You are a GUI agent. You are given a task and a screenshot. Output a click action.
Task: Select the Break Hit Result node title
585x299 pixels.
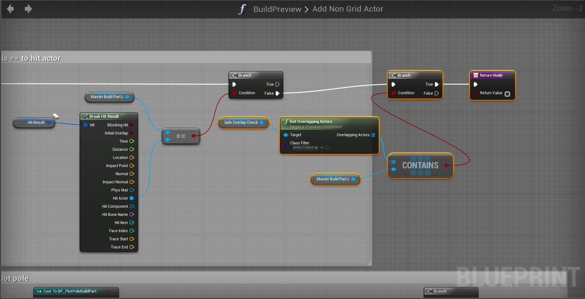coord(104,117)
